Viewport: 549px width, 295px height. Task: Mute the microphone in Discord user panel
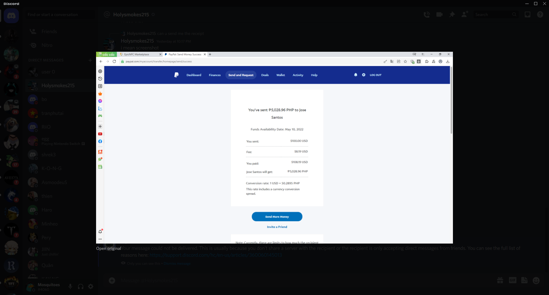coord(70,286)
